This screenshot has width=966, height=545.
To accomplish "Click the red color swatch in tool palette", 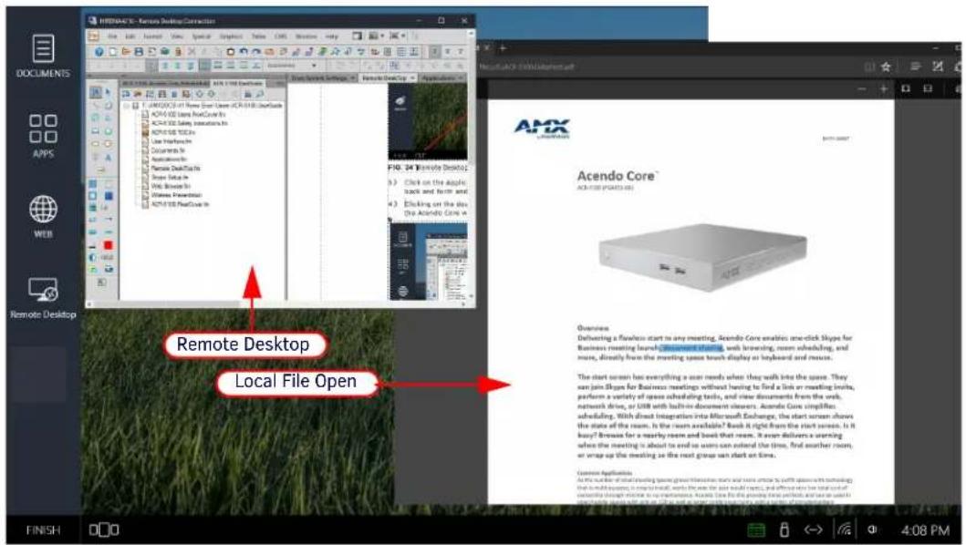I will tap(108, 245).
